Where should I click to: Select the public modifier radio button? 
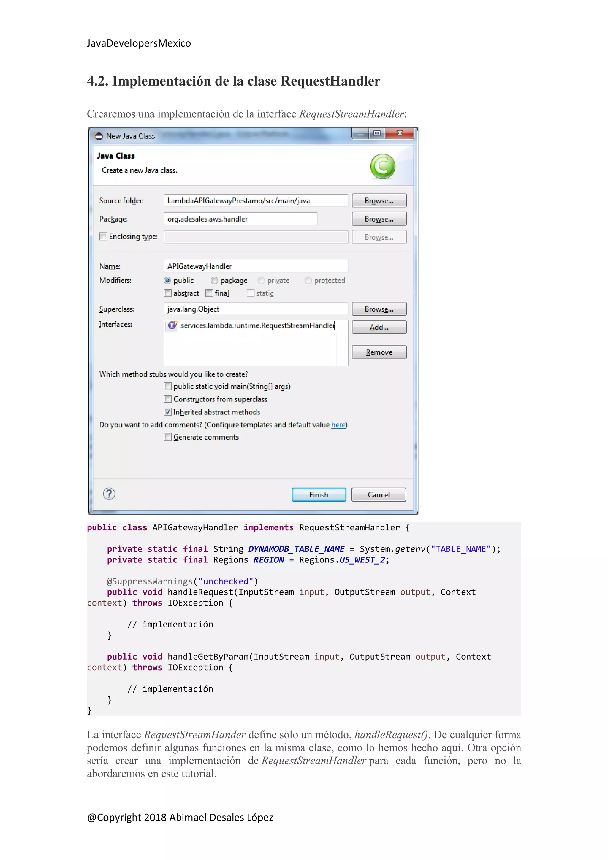168,281
